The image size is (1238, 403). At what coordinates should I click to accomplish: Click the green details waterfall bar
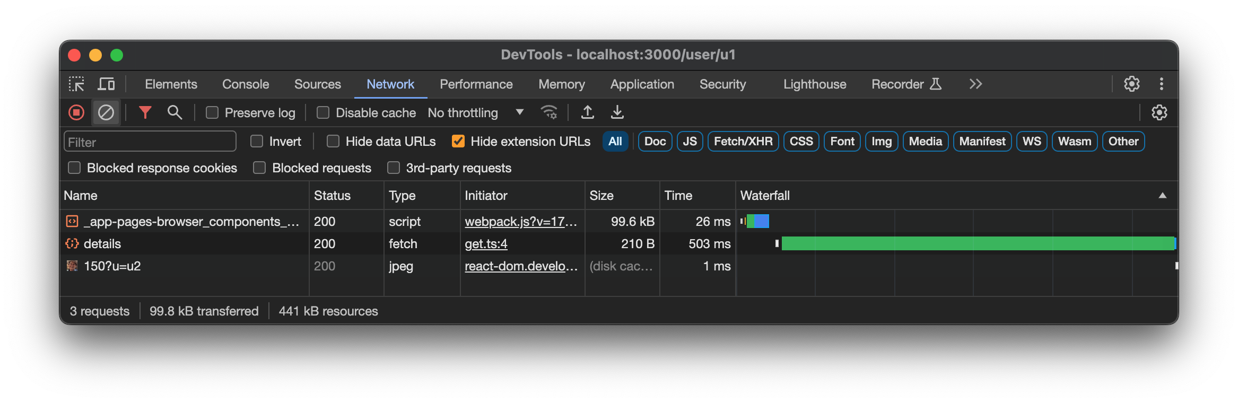[x=977, y=244]
